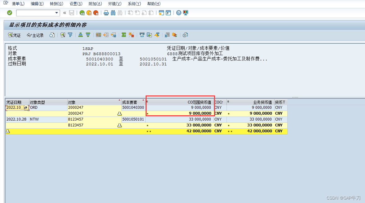Click the Save Layout icon

coord(113,35)
